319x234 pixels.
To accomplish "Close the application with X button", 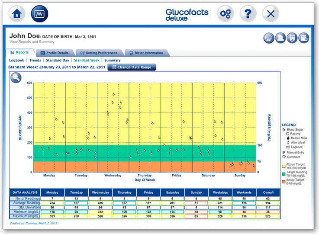I will click(271, 13).
